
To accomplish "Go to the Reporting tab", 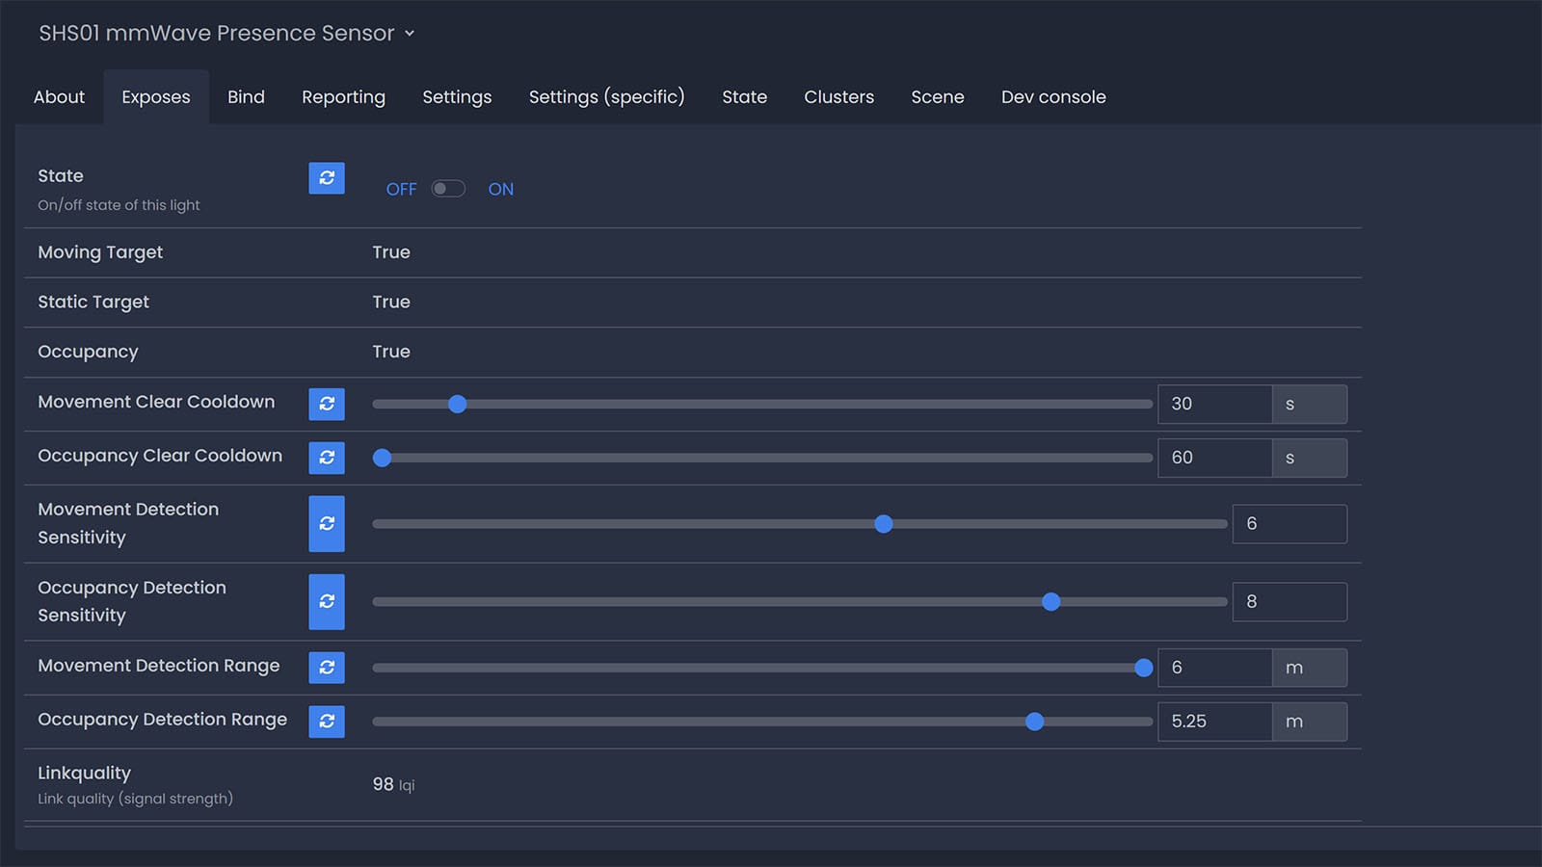I will 343,97.
